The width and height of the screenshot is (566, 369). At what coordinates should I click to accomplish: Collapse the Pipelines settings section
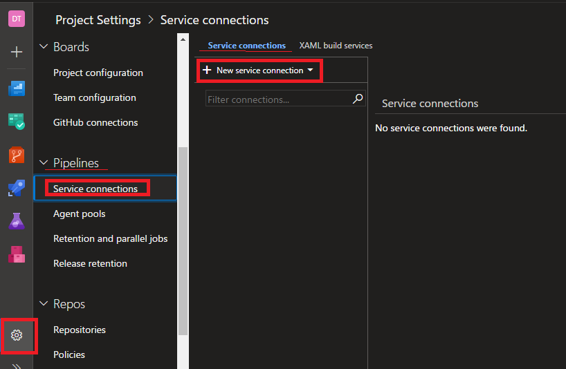[x=44, y=163]
